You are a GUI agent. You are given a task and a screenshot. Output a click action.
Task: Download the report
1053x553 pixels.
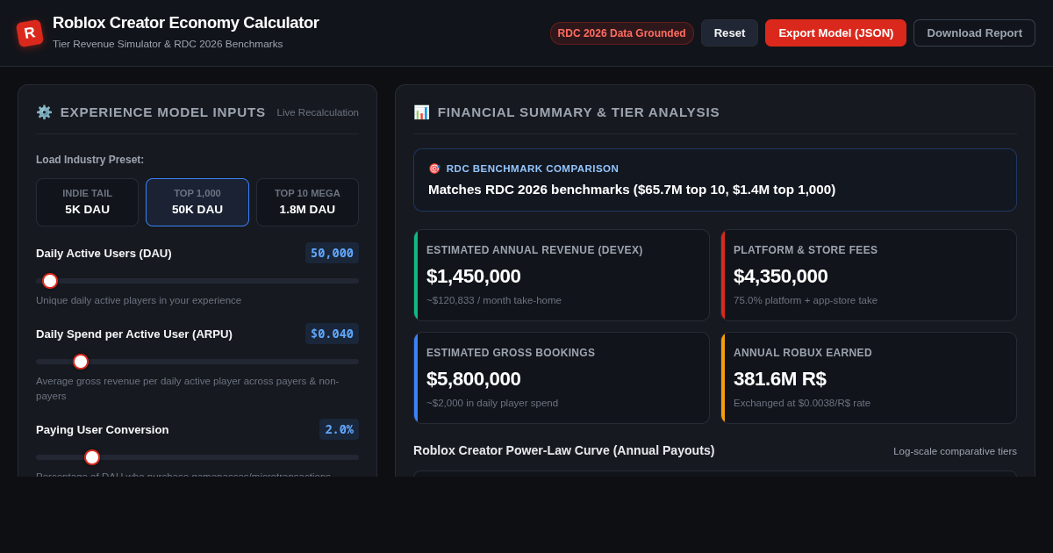pos(974,33)
